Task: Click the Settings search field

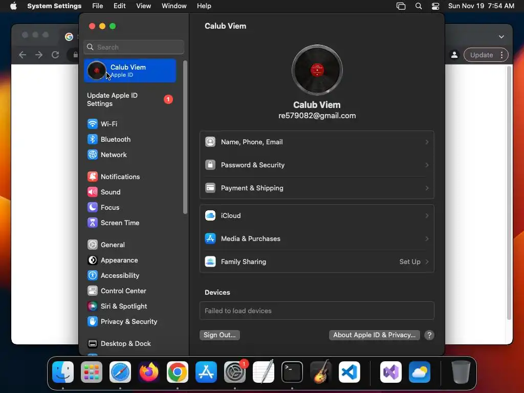Action: (x=134, y=47)
